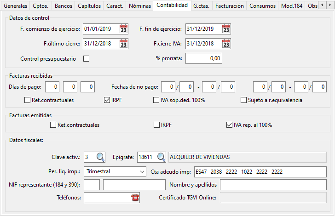Open calendar for F. fin de ejercicio
This screenshot has width=335, height=216.
click(225, 29)
